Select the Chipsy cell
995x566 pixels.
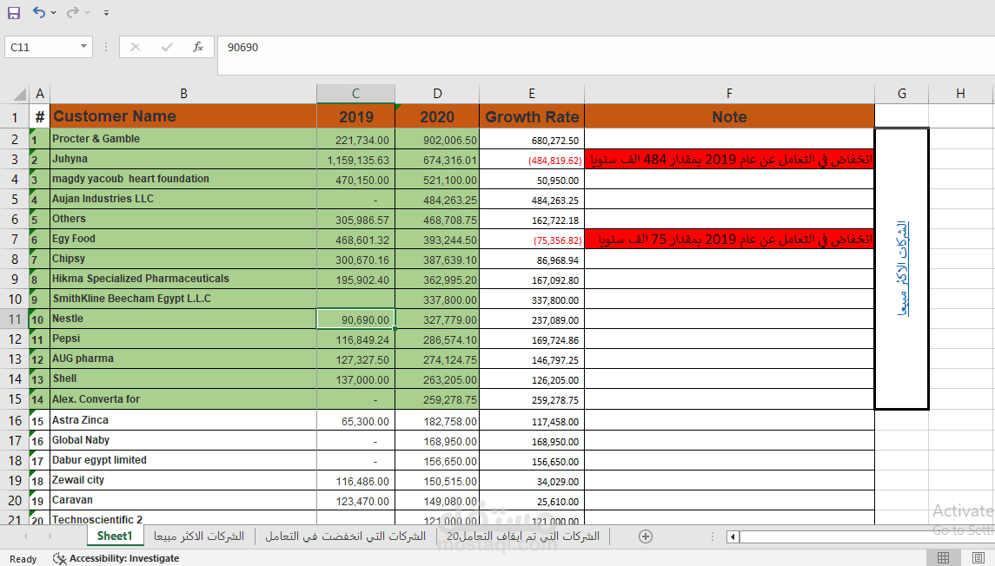pos(183,259)
